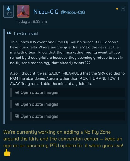Expand the second 'Open quote images' row
The image size is (130, 161).
coord(67,104)
